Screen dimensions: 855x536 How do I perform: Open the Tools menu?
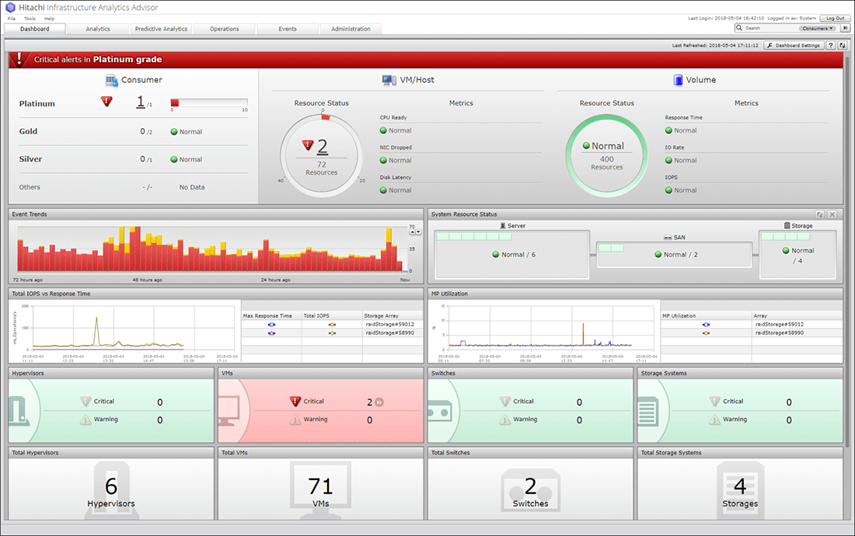click(x=30, y=18)
